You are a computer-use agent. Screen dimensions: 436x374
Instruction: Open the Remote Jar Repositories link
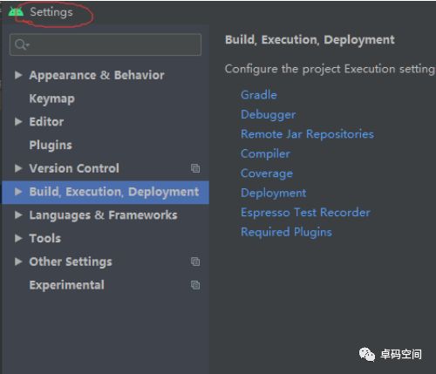(307, 134)
